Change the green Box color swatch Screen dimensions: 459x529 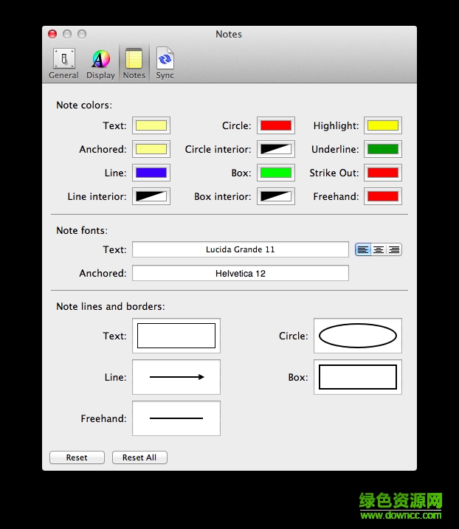click(276, 173)
